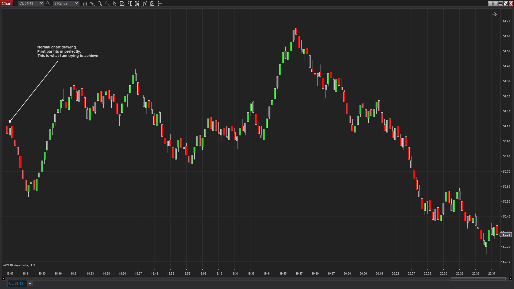Click the horizontal scrollbar thumb
514x289 pixels.
[478, 279]
